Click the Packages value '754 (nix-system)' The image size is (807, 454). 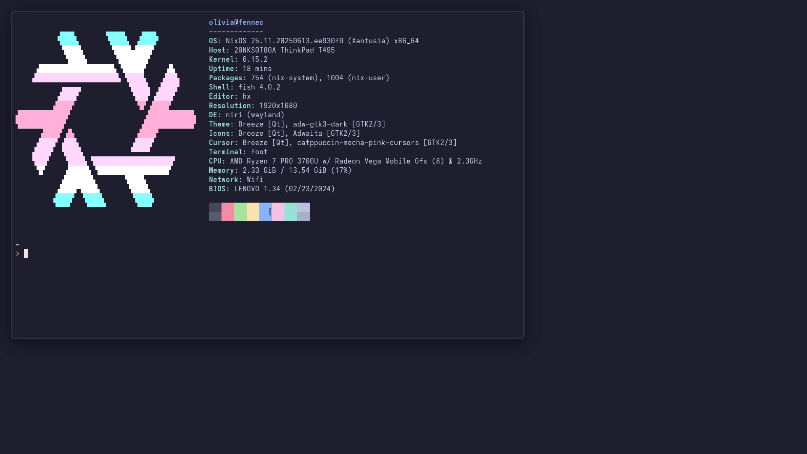pyautogui.click(x=285, y=78)
